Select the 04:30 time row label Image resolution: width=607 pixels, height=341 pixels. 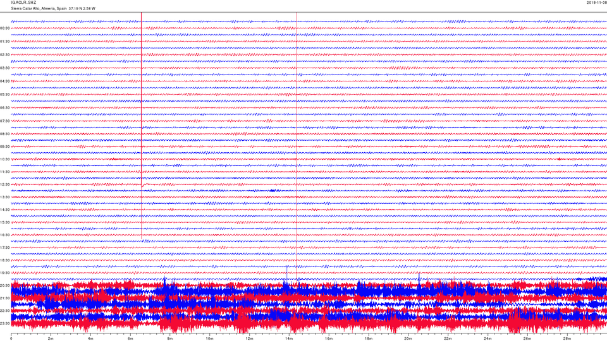[4, 81]
